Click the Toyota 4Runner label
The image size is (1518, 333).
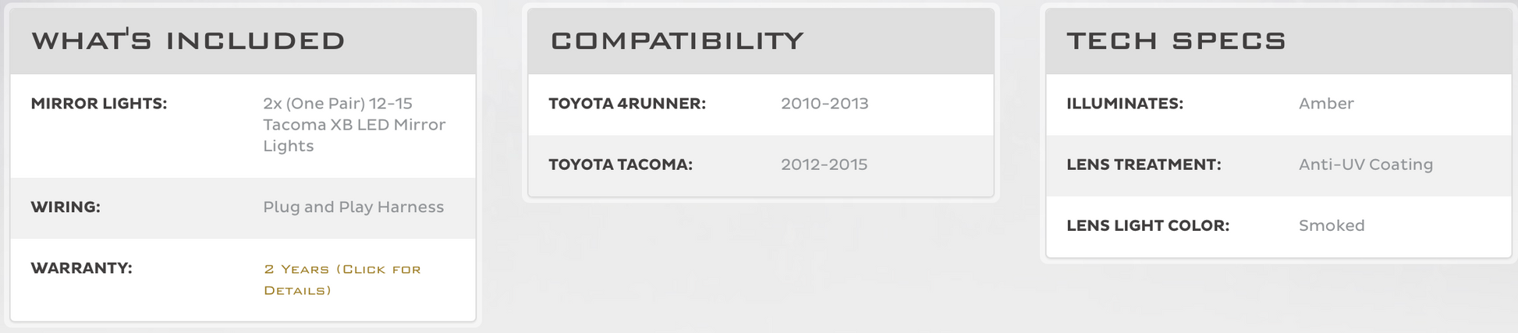click(x=627, y=104)
